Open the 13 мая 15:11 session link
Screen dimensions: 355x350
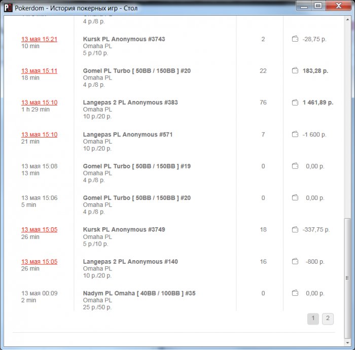pos(39,71)
